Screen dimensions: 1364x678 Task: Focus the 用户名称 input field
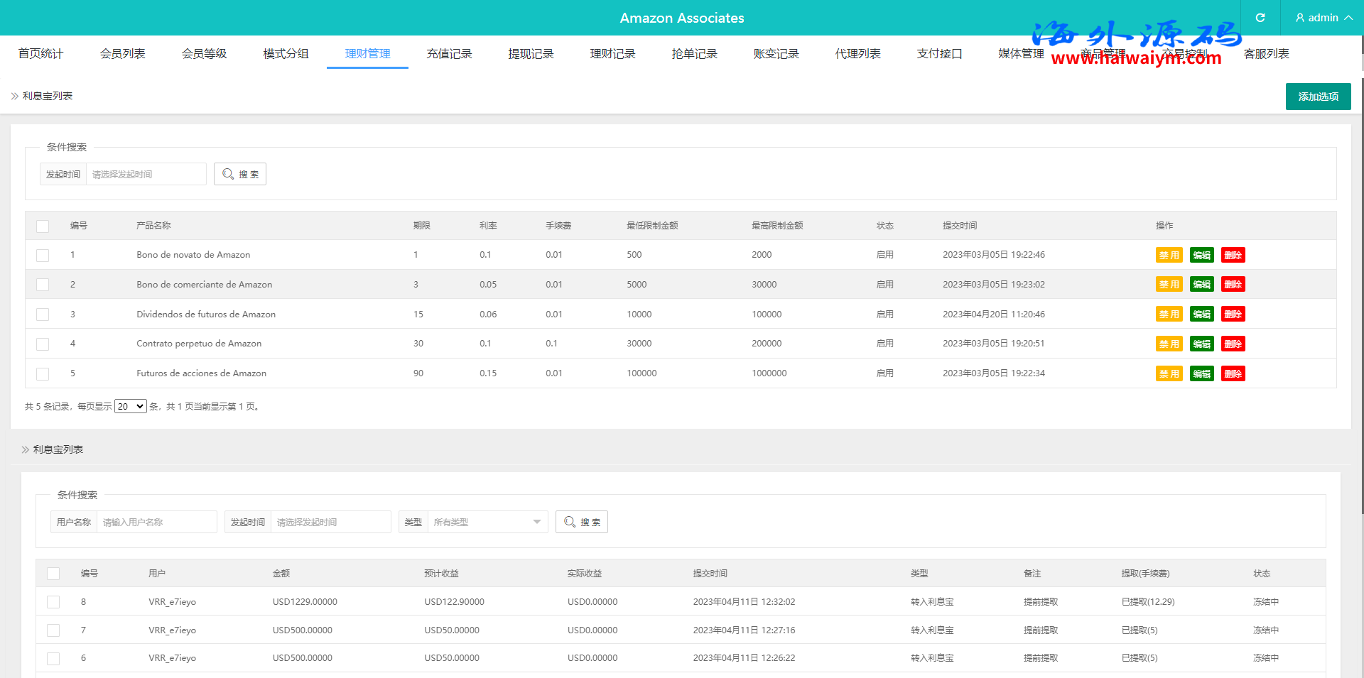pos(156,522)
